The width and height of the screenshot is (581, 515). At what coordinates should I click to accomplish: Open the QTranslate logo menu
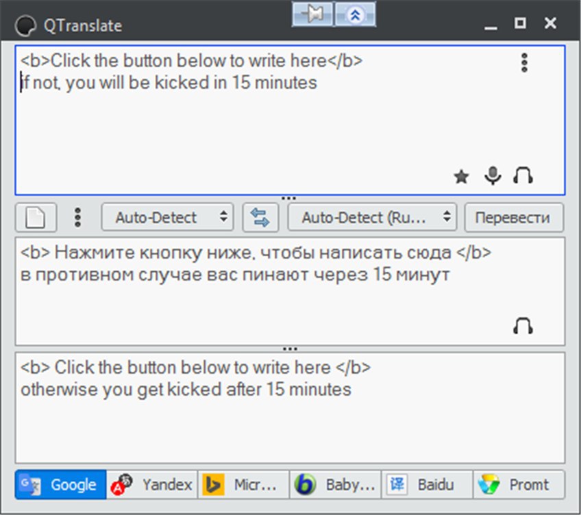(25, 26)
